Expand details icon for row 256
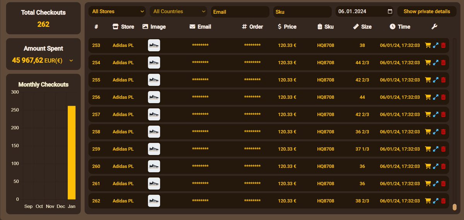Viewport: 464px width, 220px height. (x=436, y=97)
